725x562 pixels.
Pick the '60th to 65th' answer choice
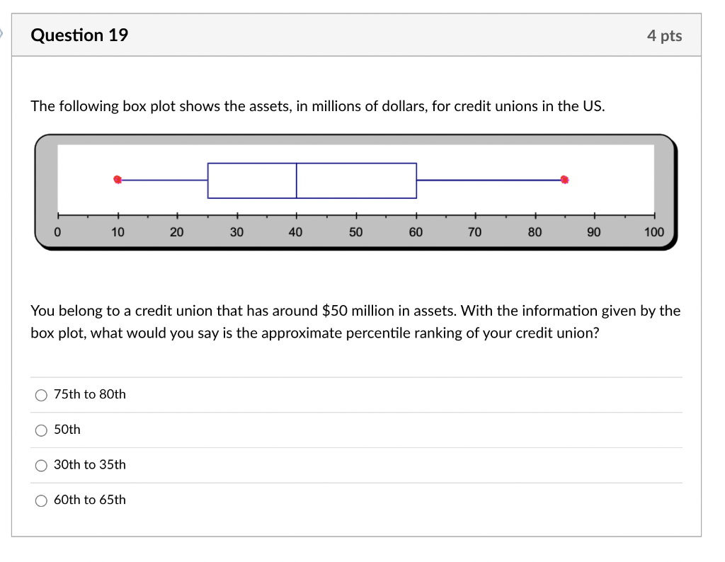(x=41, y=500)
